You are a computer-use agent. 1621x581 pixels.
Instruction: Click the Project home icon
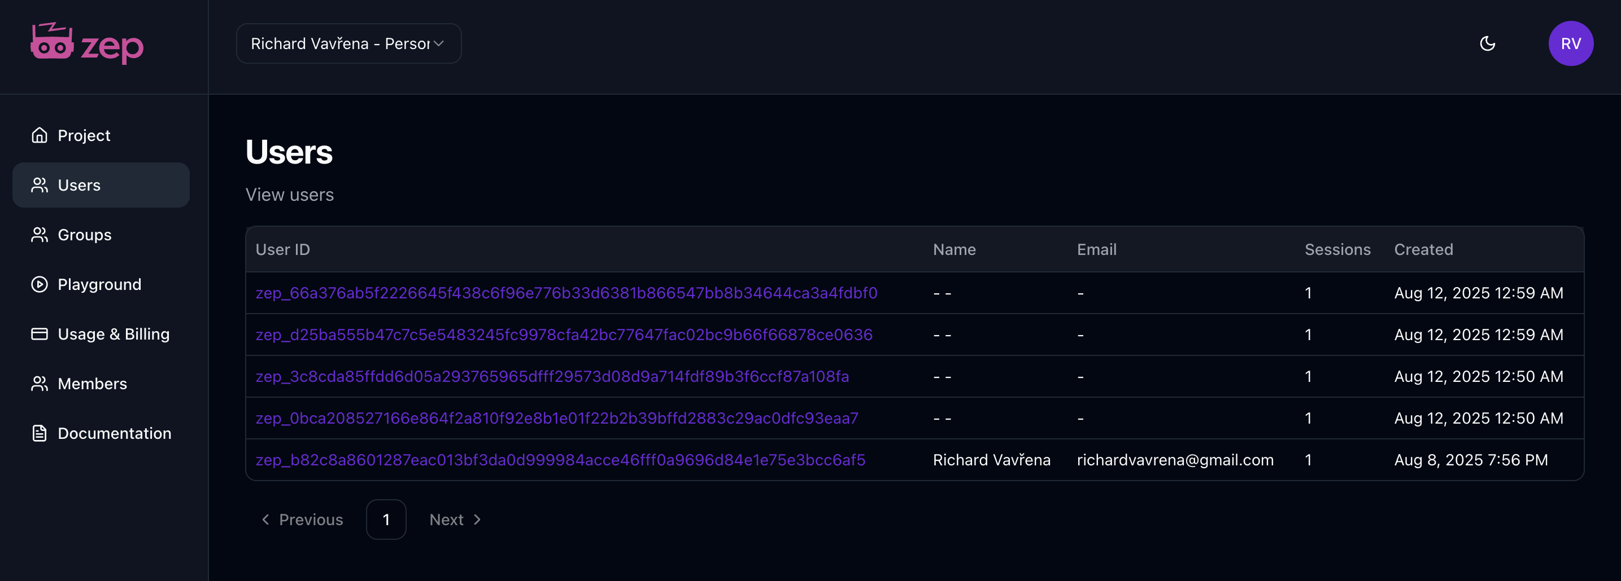pyautogui.click(x=40, y=135)
